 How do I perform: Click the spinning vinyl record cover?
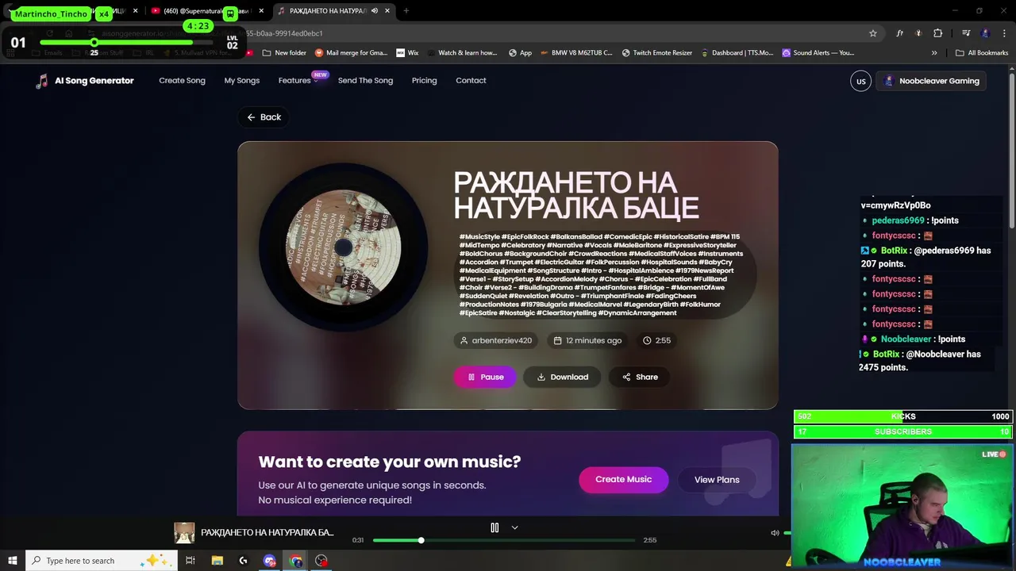pos(343,247)
